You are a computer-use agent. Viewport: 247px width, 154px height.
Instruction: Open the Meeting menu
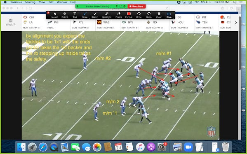30,2
